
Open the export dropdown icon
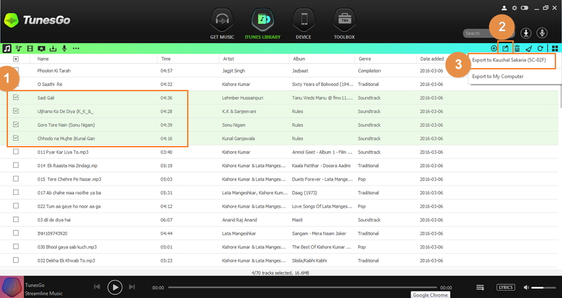pyautogui.click(x=505, y=48)
